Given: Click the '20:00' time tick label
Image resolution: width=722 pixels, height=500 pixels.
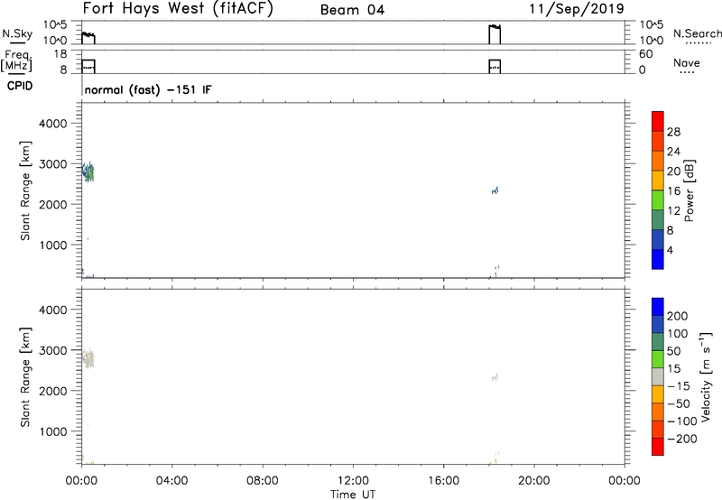Looking at the screenshot, I should coord(533,481).
